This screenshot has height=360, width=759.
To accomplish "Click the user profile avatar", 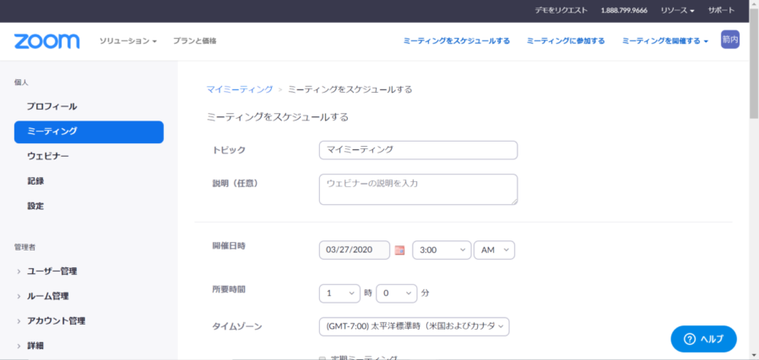I will coord(729,40).
